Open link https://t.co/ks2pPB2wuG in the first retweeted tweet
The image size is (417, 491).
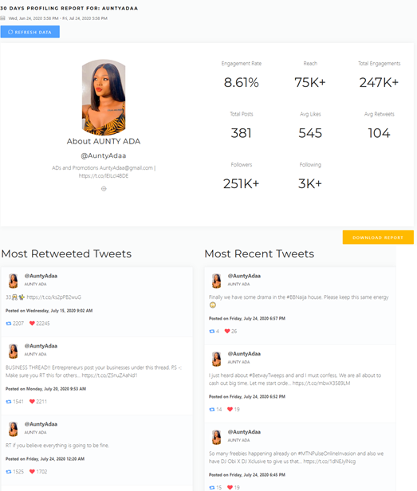[54, 297]
